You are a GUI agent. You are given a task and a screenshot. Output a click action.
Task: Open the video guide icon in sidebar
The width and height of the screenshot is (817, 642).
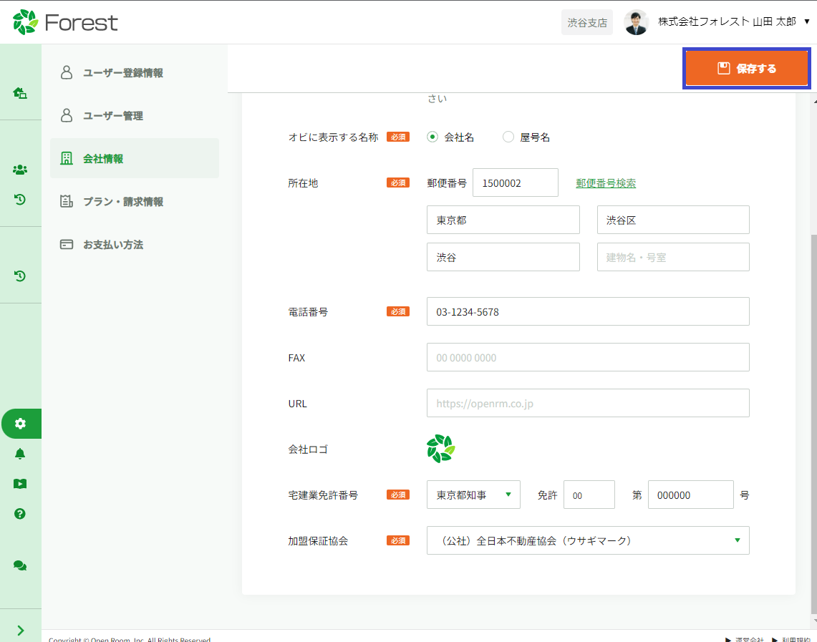tap(20, 484)
